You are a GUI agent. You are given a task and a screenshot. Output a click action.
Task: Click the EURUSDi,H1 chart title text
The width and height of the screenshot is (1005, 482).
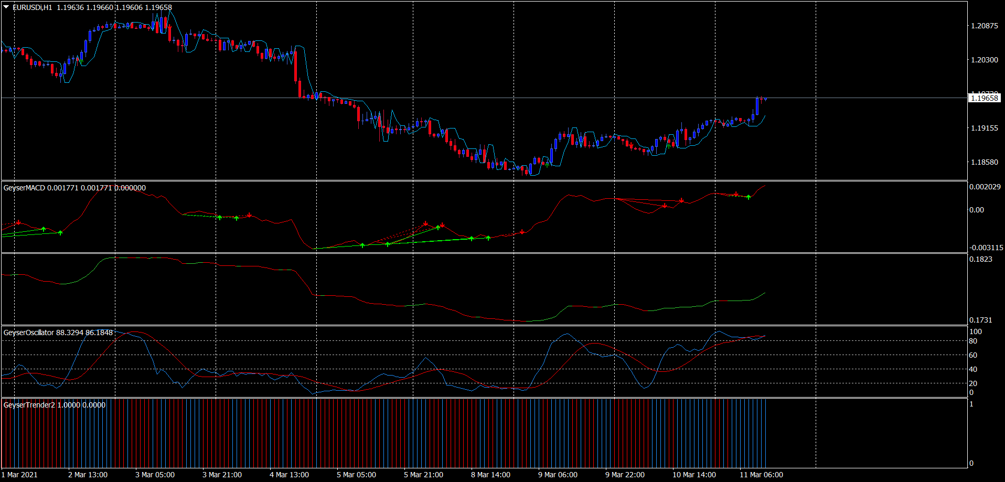33,7
